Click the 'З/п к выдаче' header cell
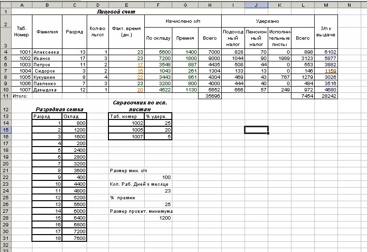This screenshot has width=367, height=252. pyautogui.click(x=326, y=32)
